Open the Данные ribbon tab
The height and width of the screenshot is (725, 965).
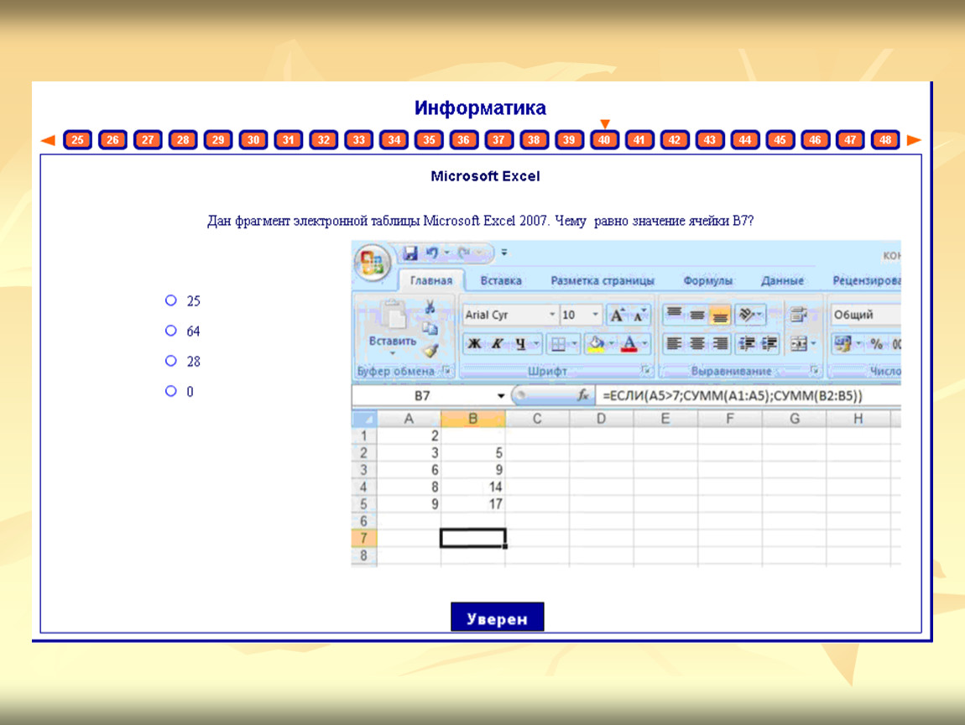tap(782, 280)
